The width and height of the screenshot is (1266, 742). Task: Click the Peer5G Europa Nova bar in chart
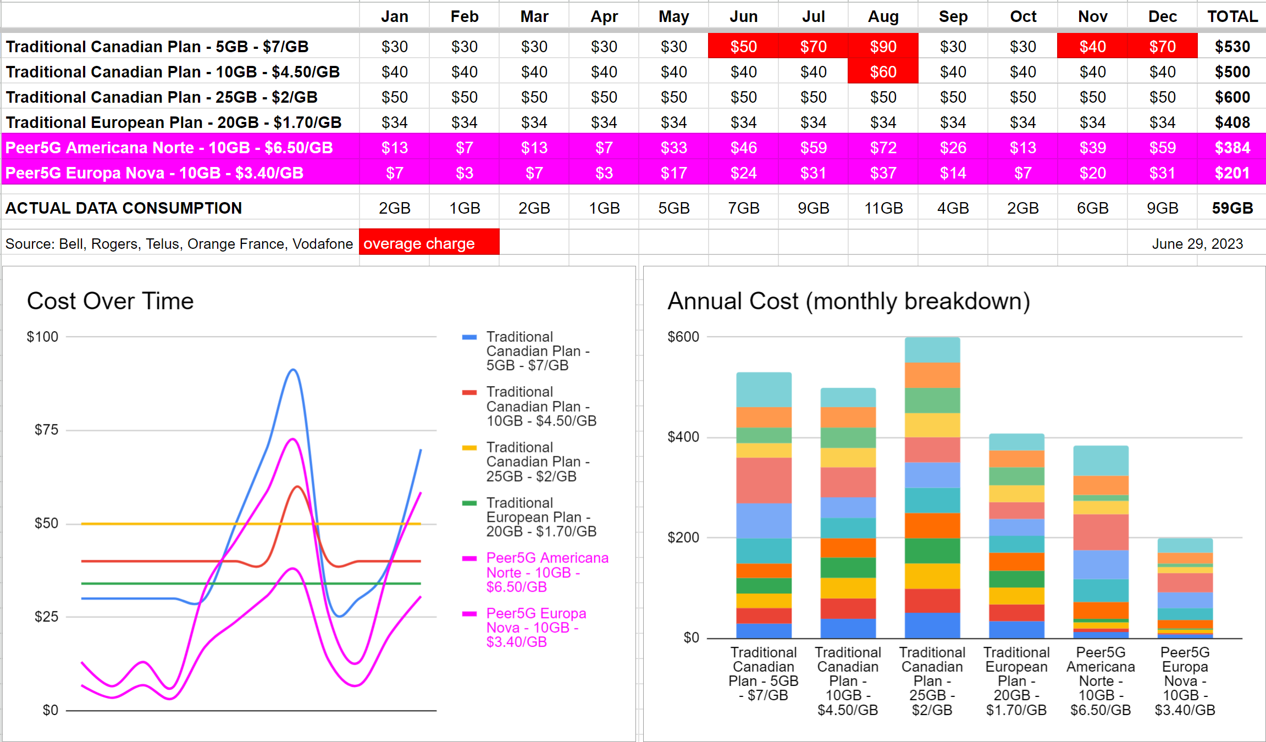pos(1185,588)
